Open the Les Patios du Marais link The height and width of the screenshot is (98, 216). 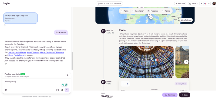[x=17, y=53]
